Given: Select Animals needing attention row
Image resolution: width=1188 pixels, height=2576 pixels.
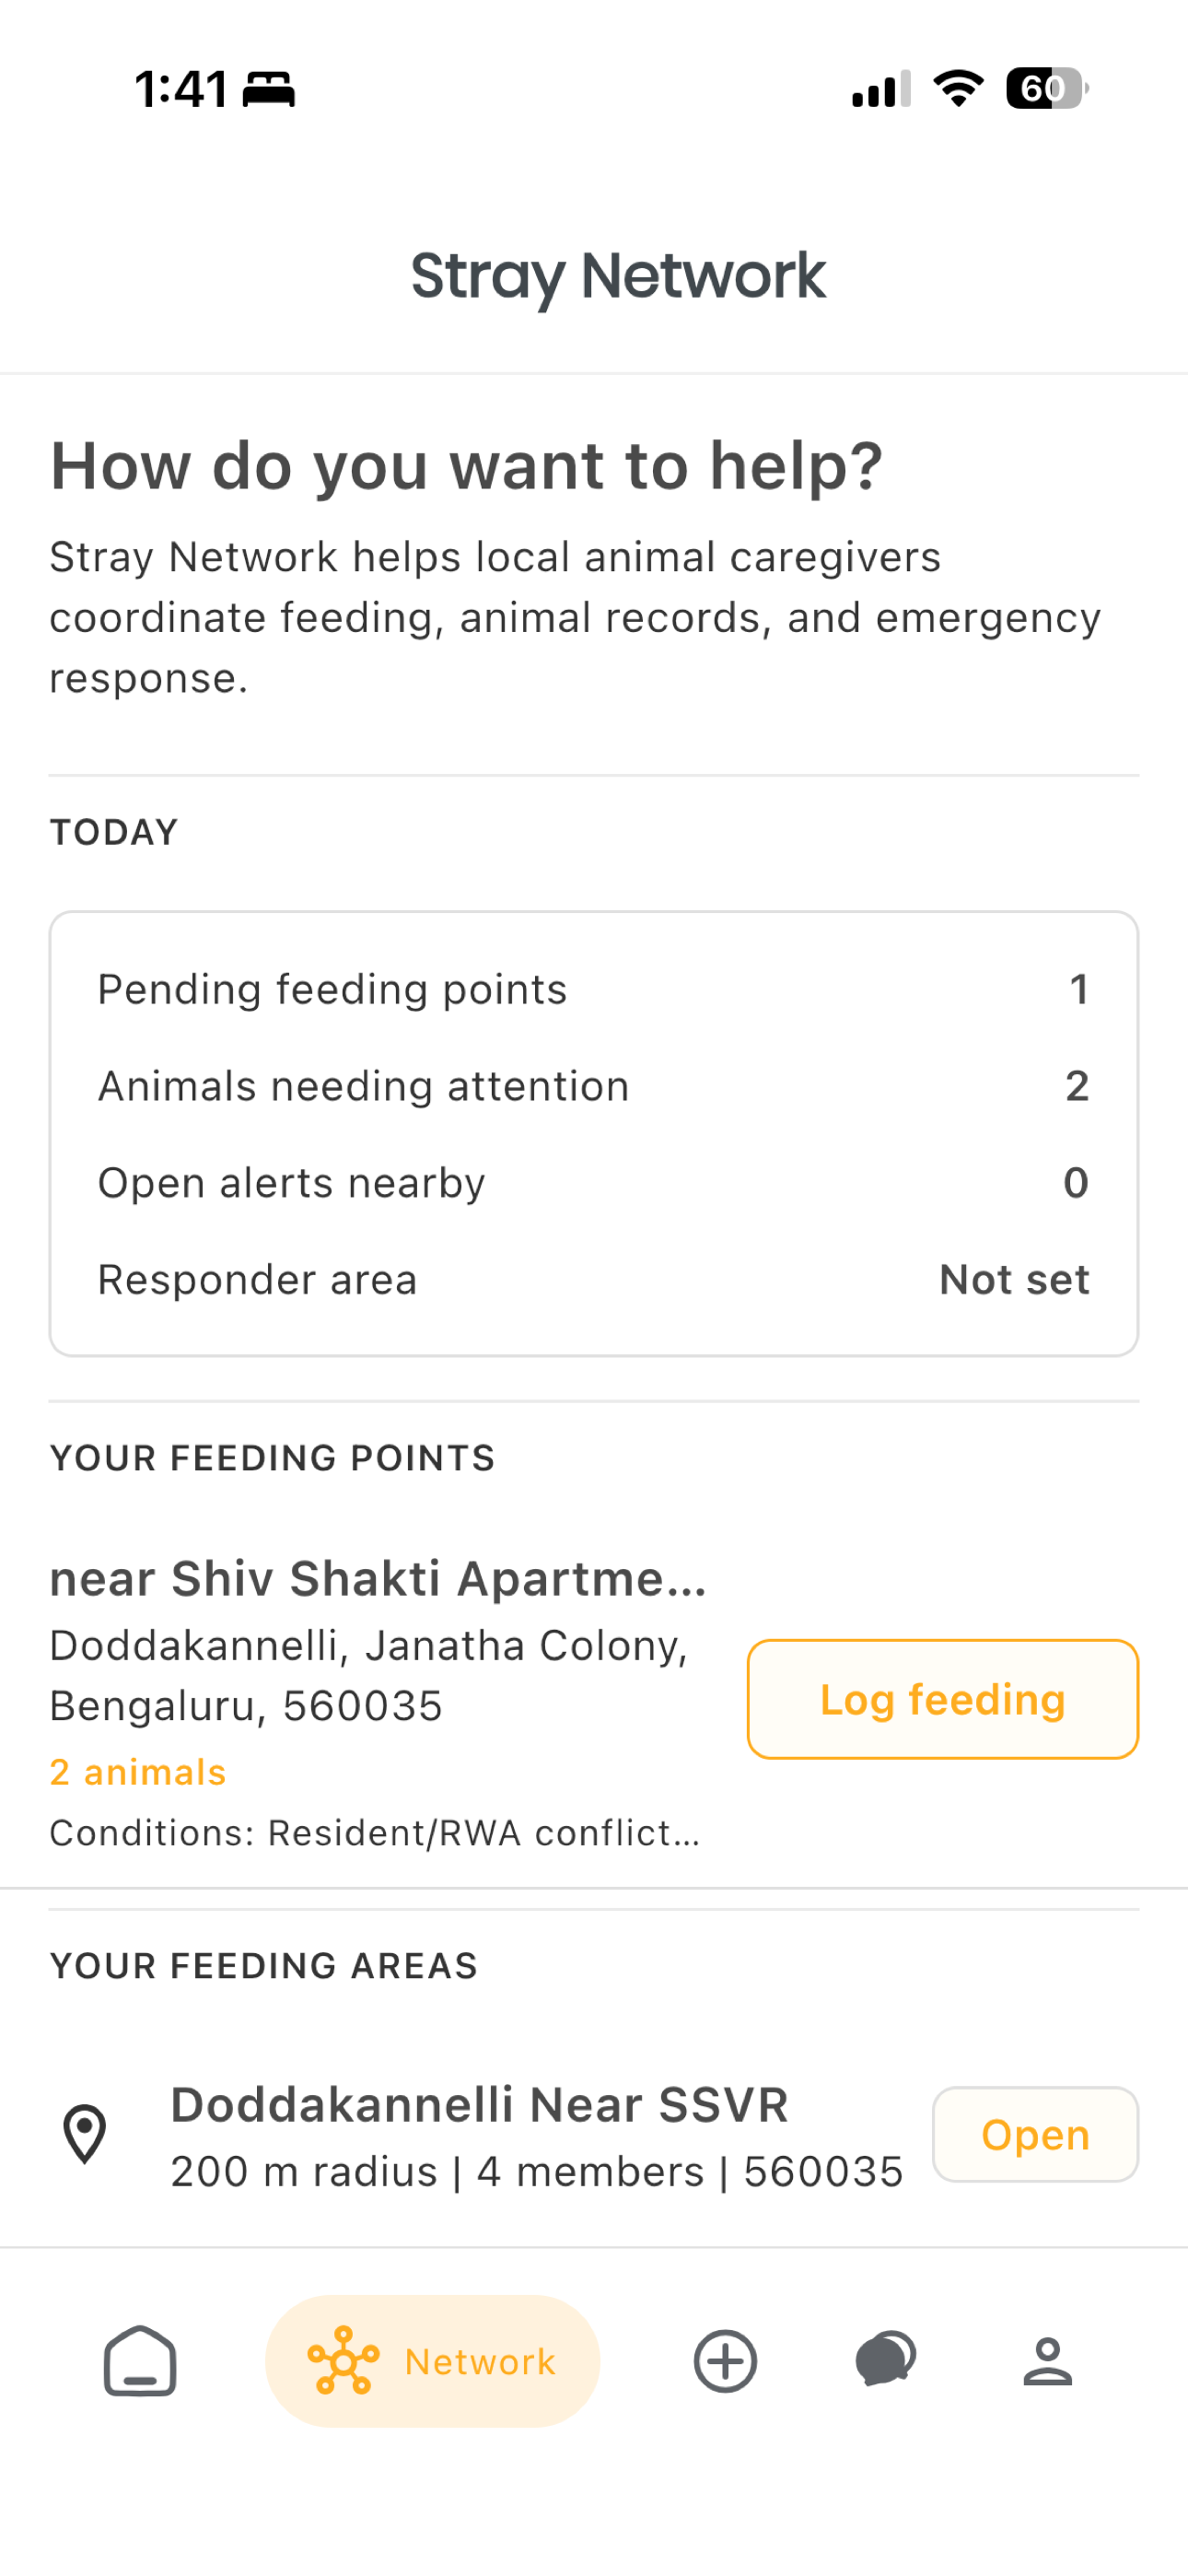Looking at the screenshot, I should 593,1086.
